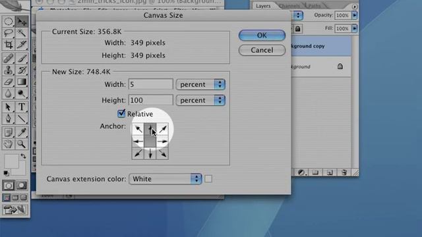Swap foreground and background colors
This screenshot has height=237, width=422.
pos(24,156)
